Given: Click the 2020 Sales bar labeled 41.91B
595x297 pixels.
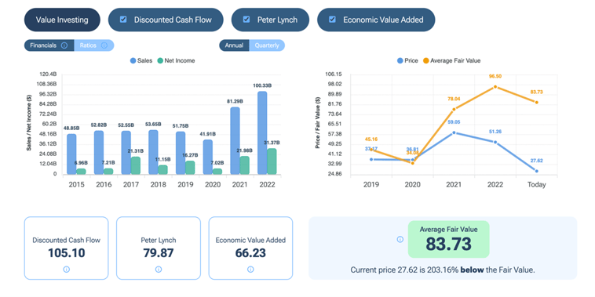Looking at the screenshot, I should (208, 158).
